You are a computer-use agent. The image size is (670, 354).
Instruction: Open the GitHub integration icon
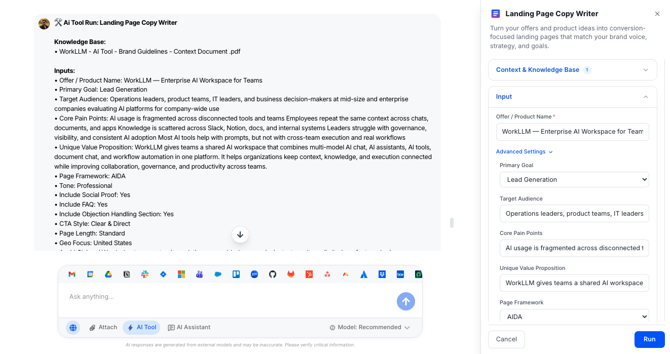[273, 274]
